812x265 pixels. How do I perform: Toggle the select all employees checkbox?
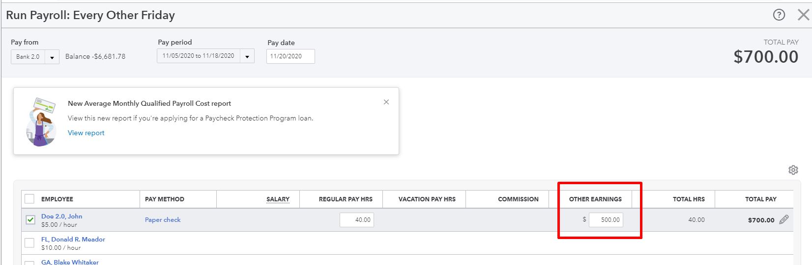click(x=29, y=199)
